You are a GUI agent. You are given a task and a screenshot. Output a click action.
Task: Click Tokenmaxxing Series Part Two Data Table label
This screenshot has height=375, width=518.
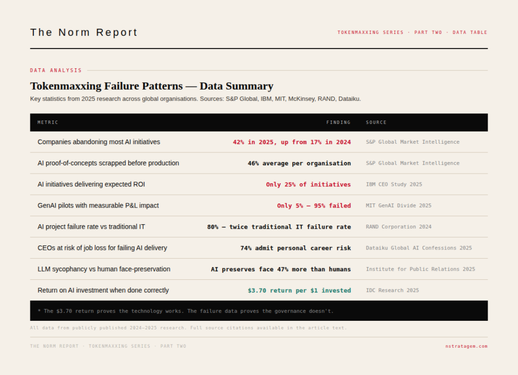pyautogui.click(x=412, y=32)
